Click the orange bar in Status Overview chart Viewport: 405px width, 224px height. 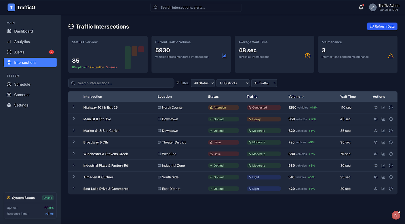[134, 51]
